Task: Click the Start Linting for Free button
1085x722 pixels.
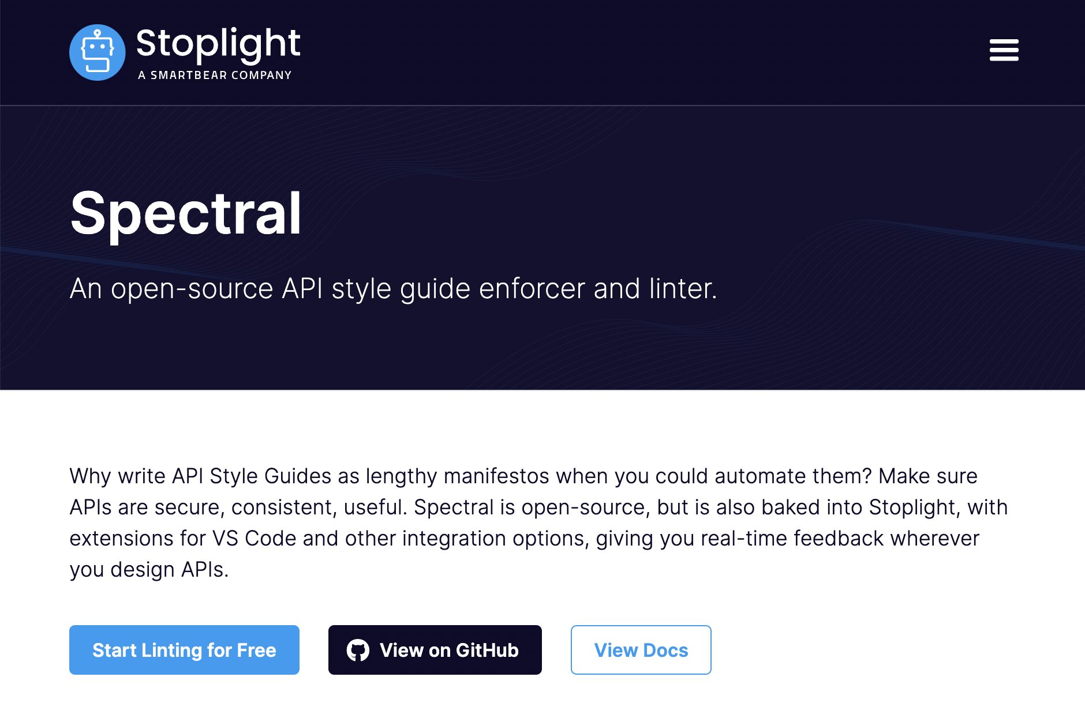Action: (x=184, y=650)
